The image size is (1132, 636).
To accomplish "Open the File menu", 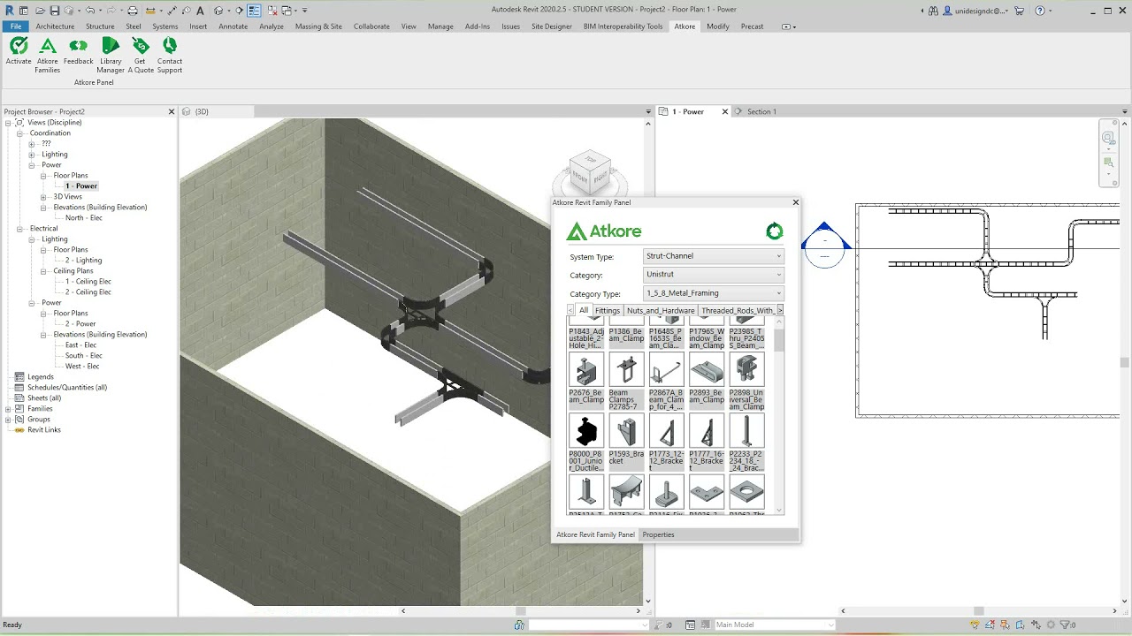I will [16, 26].
